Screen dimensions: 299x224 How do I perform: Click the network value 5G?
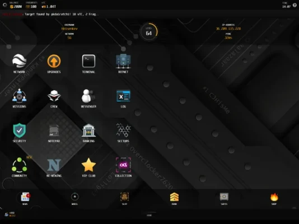coord(69,38)
